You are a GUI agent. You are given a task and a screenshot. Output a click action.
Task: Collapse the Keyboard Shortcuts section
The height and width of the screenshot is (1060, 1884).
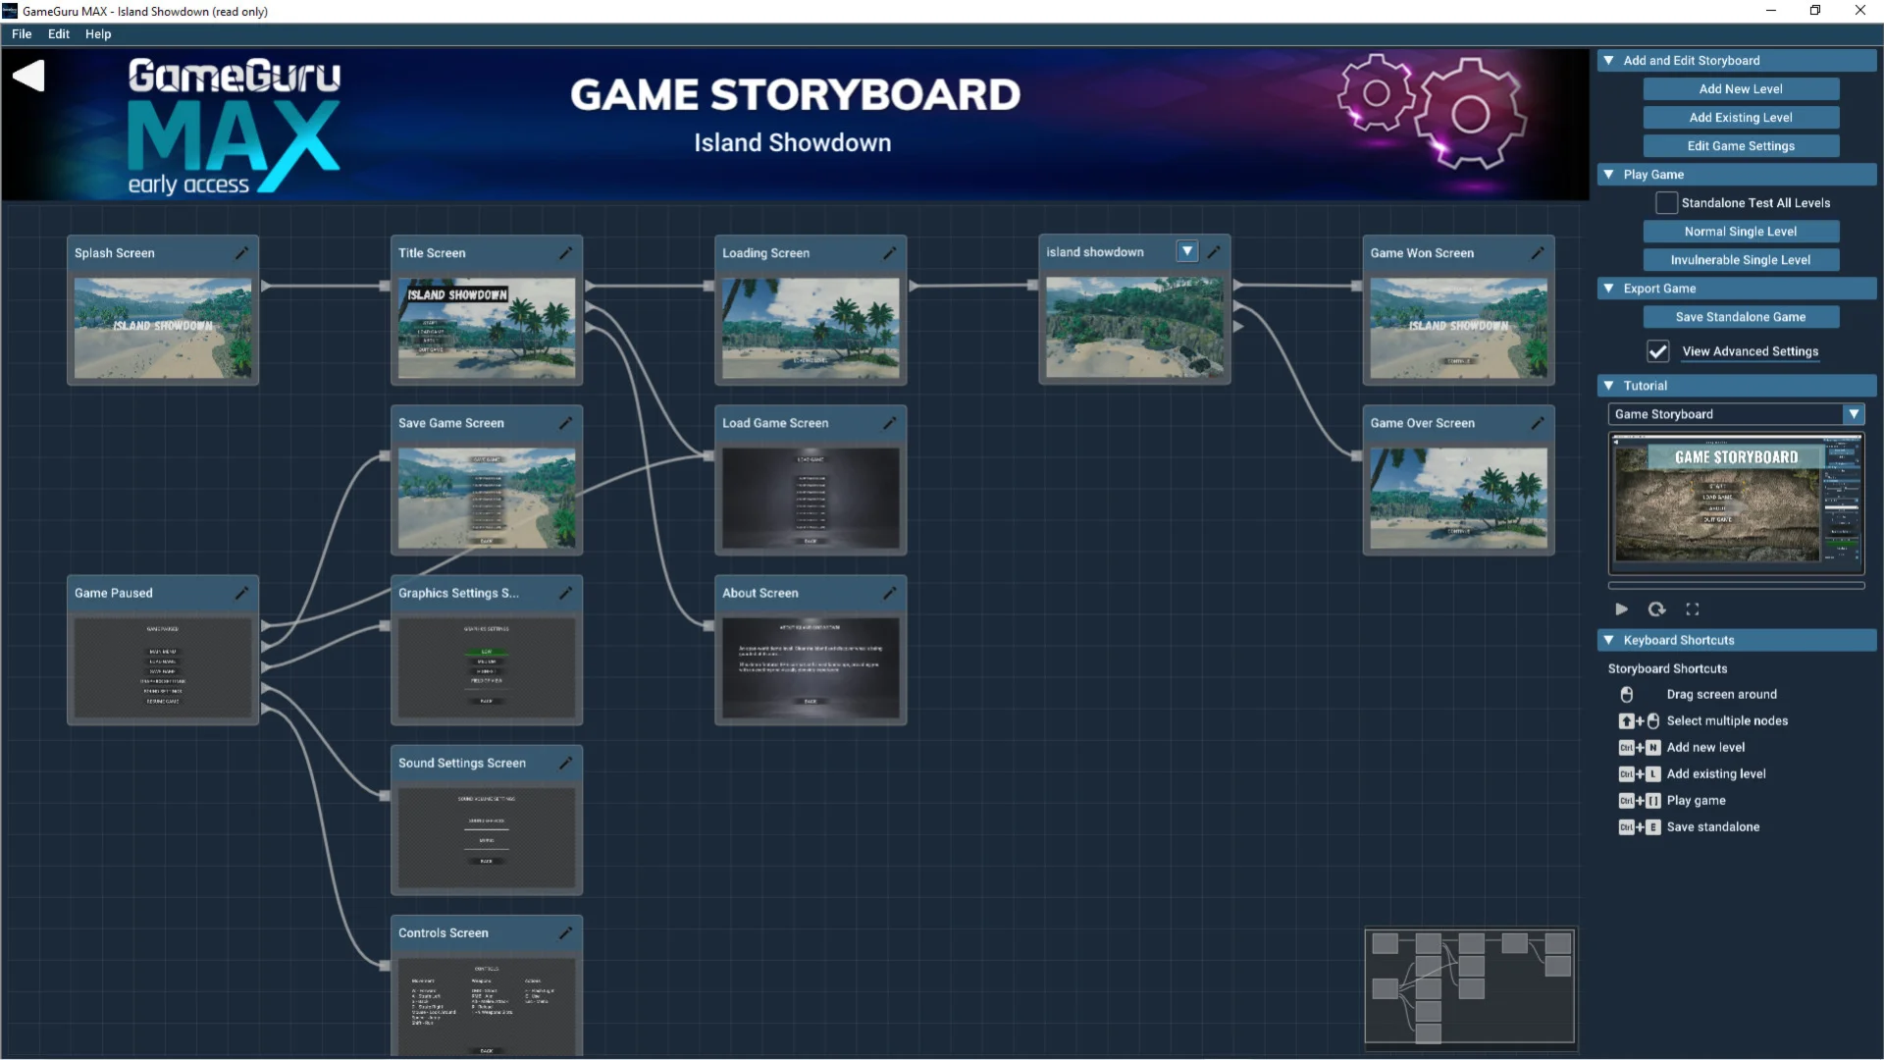pos(1609,640)
